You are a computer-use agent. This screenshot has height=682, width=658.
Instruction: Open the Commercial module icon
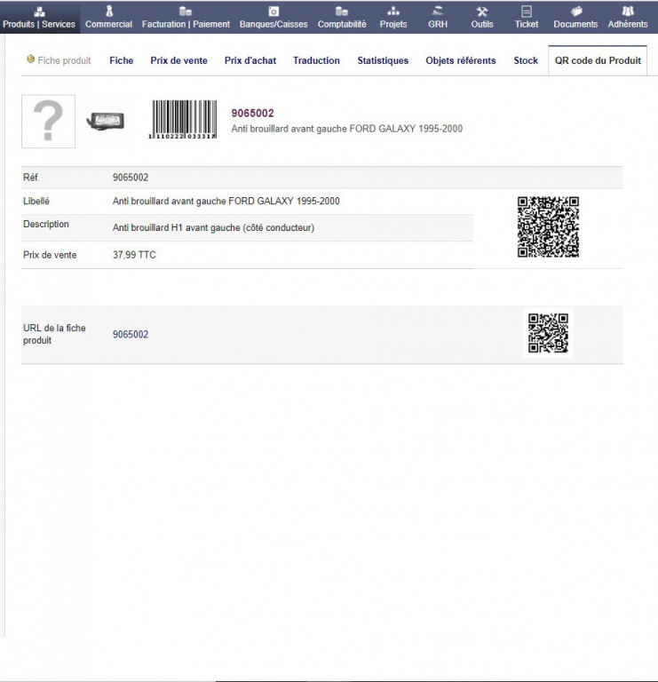pos(108,11)
